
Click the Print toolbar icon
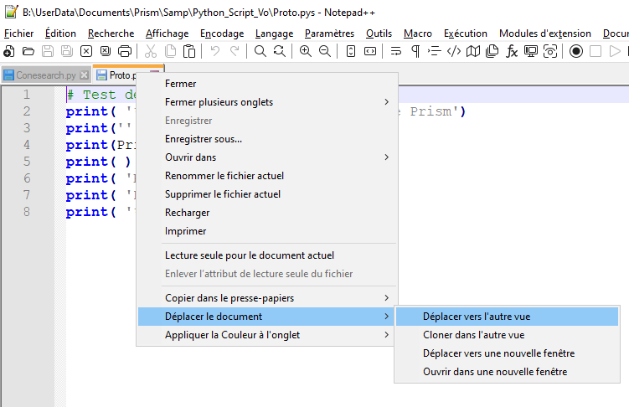click(x=125, y=51)
